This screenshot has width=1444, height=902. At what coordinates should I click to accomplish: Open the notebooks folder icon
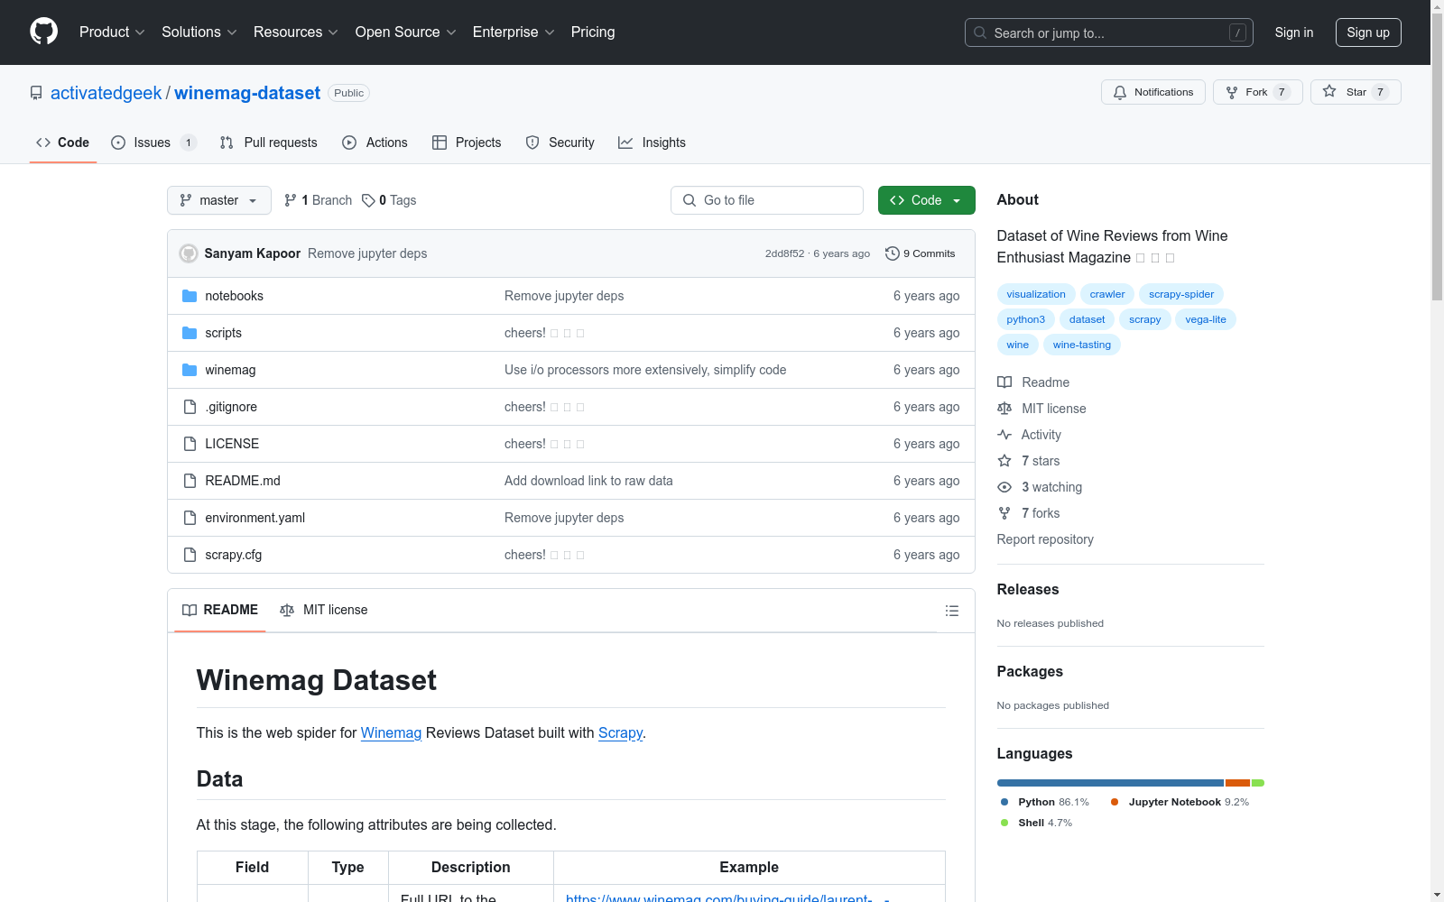click(x=190, y=296)
